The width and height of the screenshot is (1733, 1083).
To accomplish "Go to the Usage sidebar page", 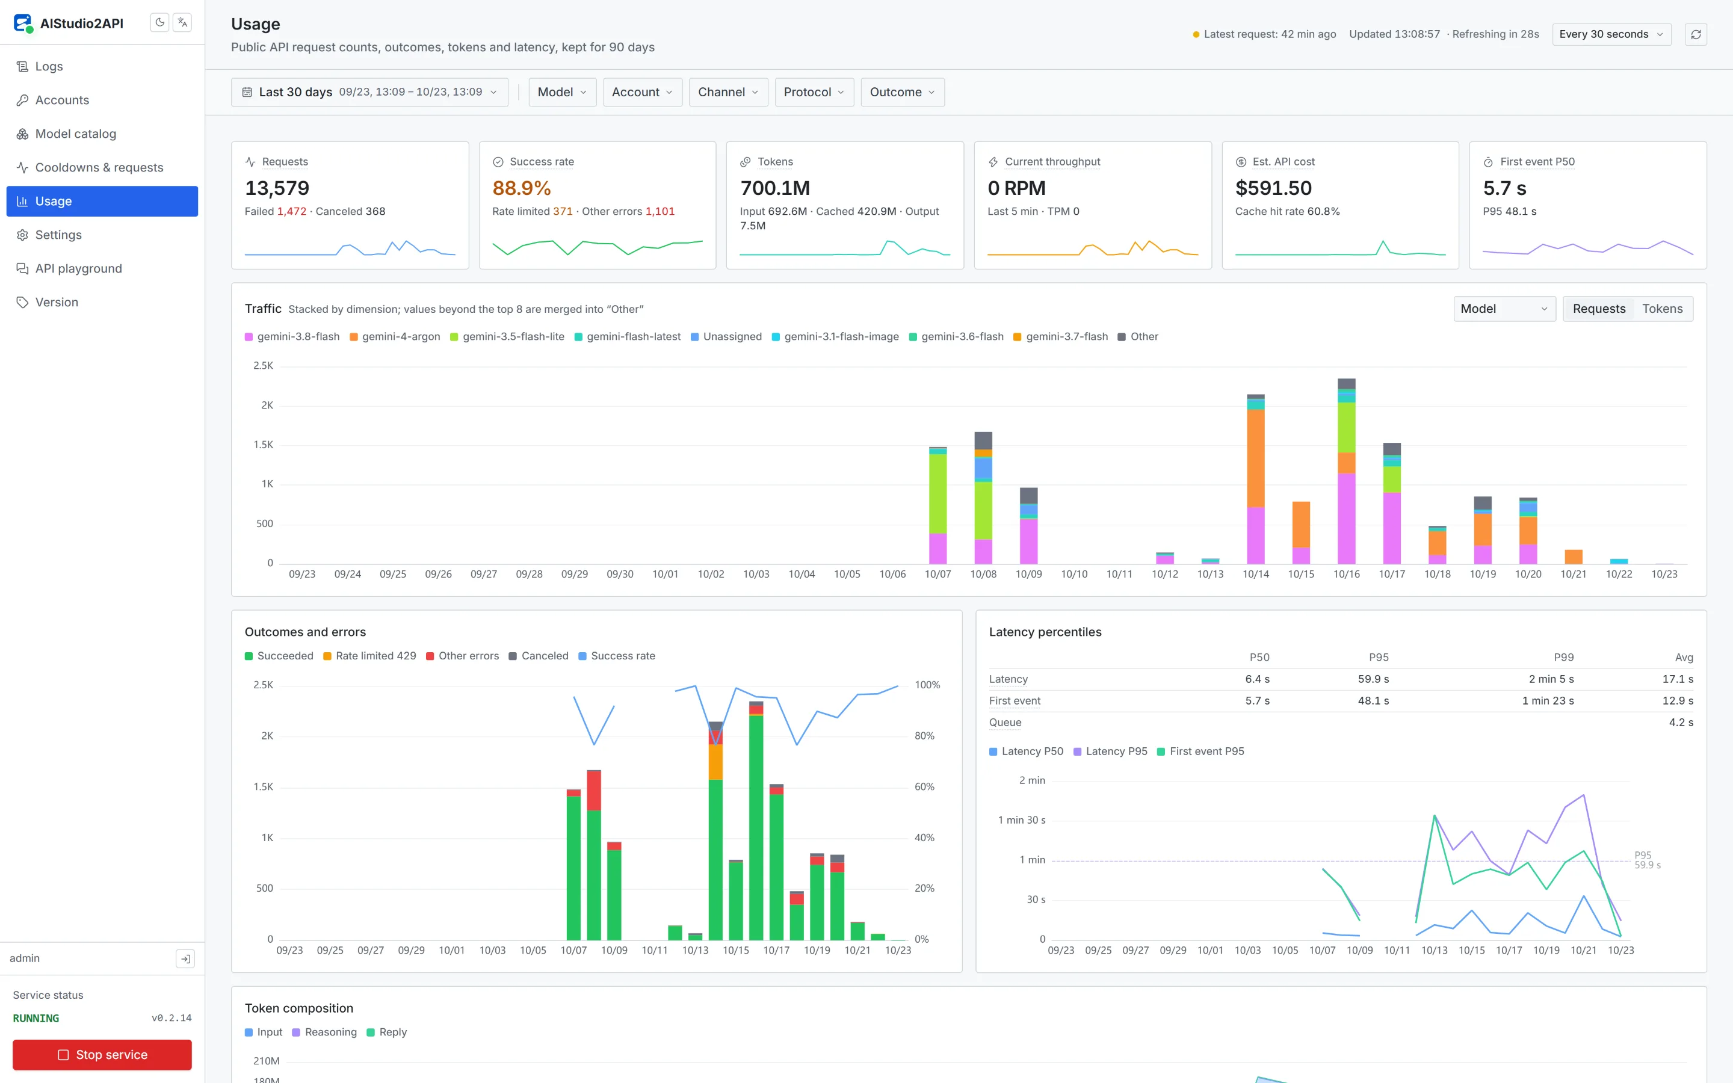I will (102, 200).
